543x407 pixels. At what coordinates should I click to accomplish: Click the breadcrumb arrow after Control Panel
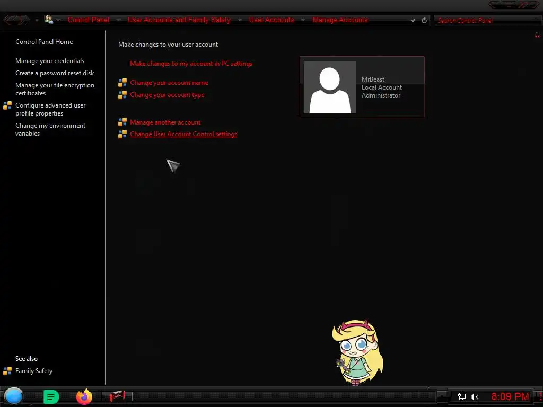(118, 20)
